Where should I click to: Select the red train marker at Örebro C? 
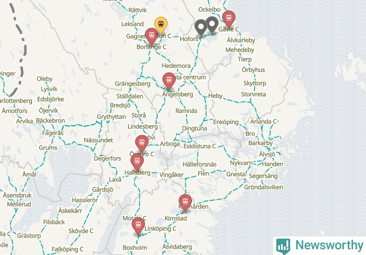coord(142,143)
